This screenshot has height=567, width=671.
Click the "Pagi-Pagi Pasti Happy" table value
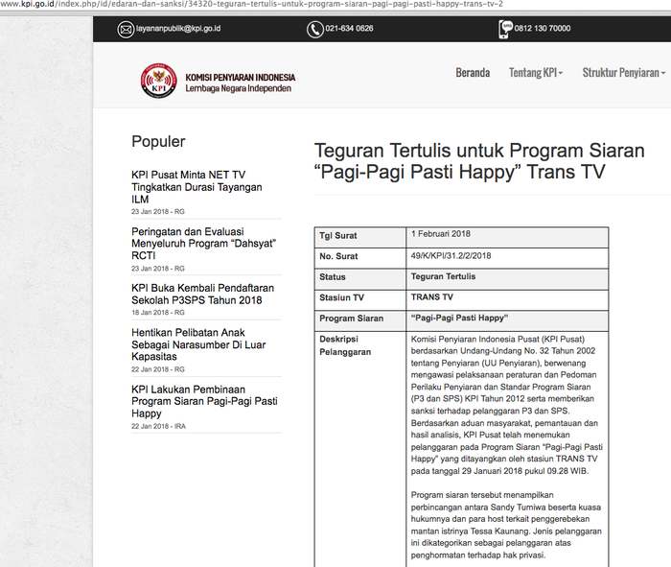(459, 318)
